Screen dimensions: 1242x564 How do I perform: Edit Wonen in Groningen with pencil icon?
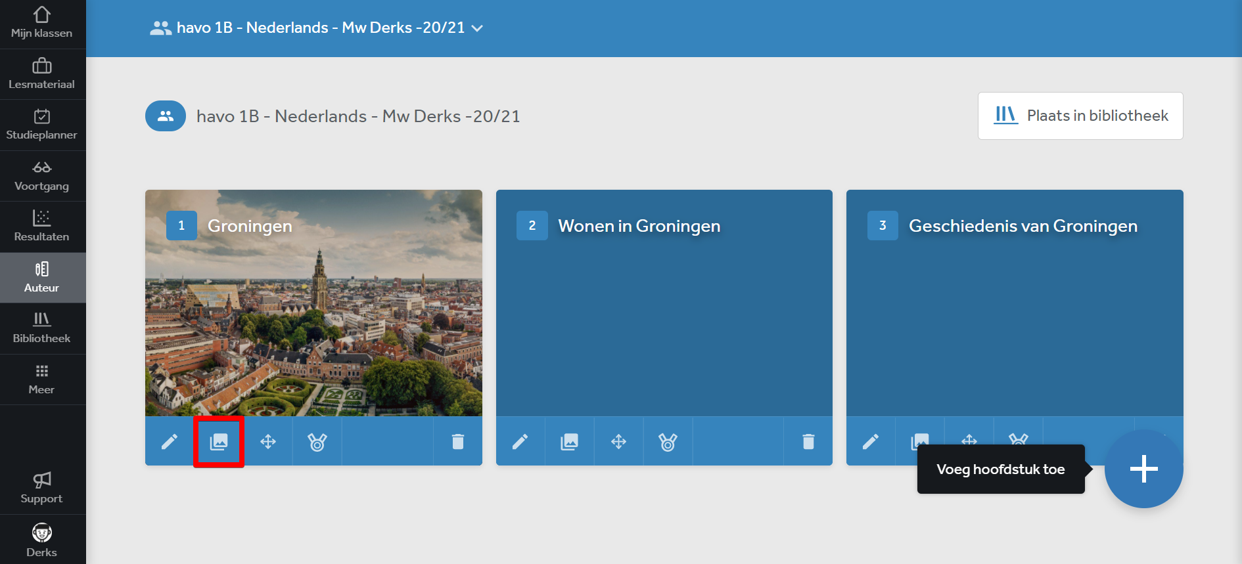click(x=520, y=441)
